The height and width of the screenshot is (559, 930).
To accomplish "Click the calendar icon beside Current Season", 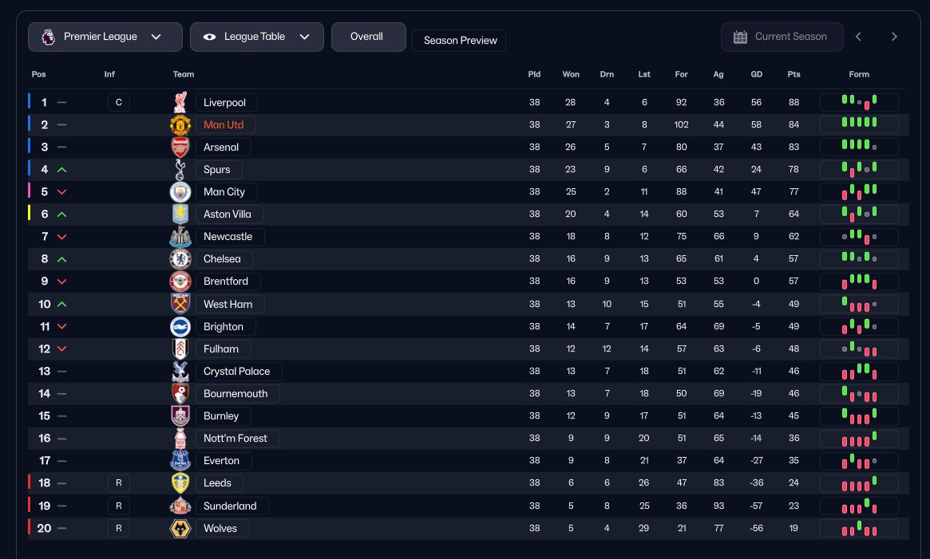I will [x=740, y=37].
